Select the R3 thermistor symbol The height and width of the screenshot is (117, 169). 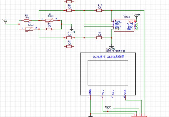[x=49, y=20]
